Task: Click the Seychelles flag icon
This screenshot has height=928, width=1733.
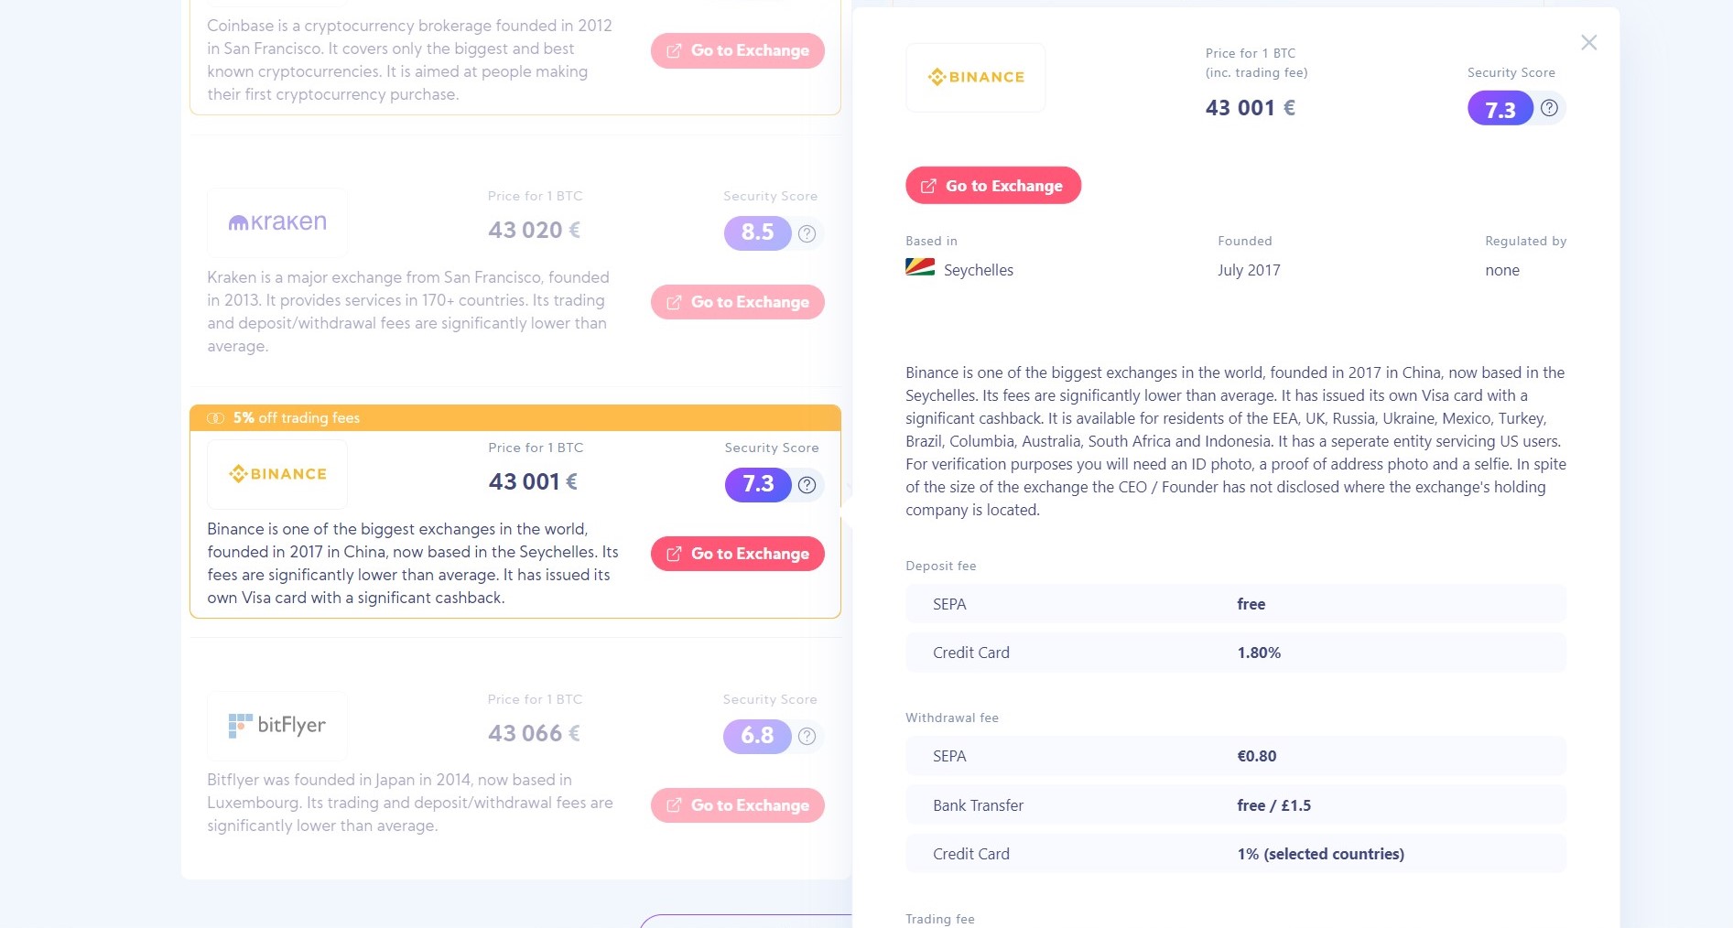Action: (x=919, y=268)
